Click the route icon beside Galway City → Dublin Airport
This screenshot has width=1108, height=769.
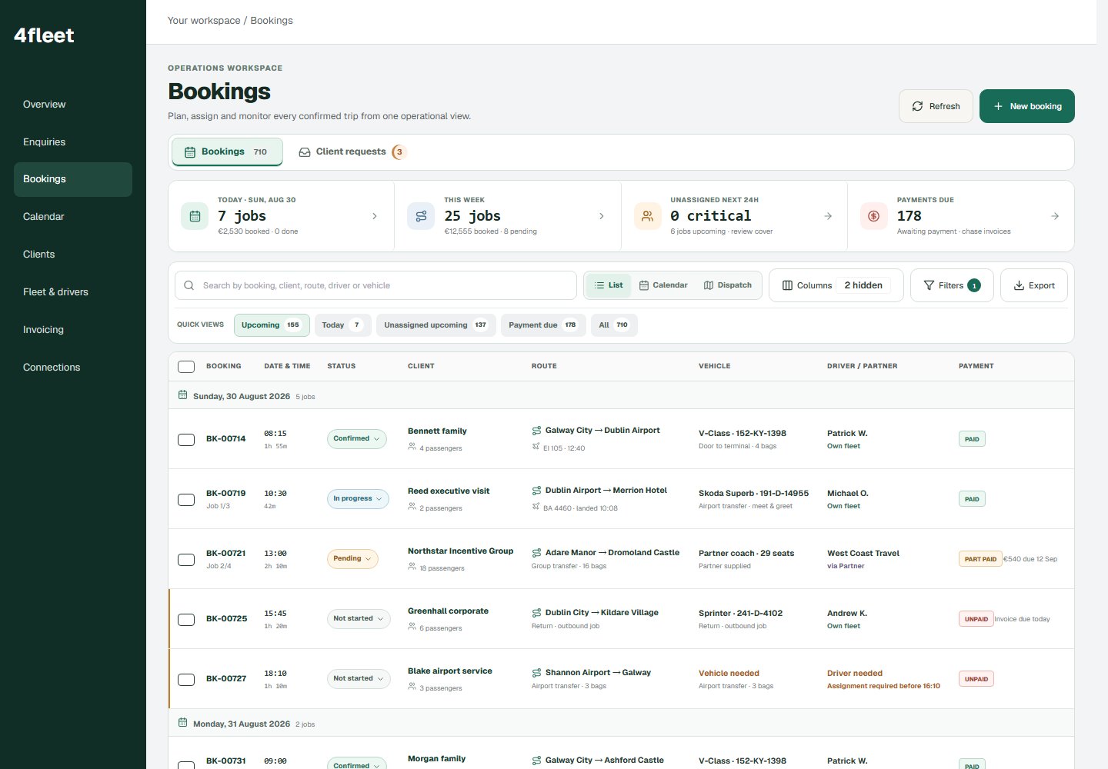pyautogui.click(x=536, y=431)
